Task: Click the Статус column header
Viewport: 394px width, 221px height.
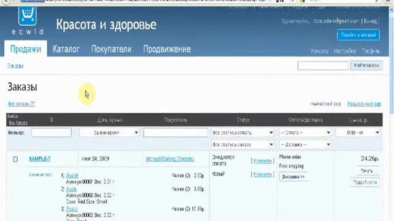Action: pos(243,120)
